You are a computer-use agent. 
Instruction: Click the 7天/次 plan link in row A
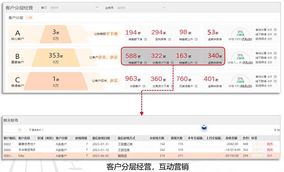pyautogui.click(x=247, y=39)
